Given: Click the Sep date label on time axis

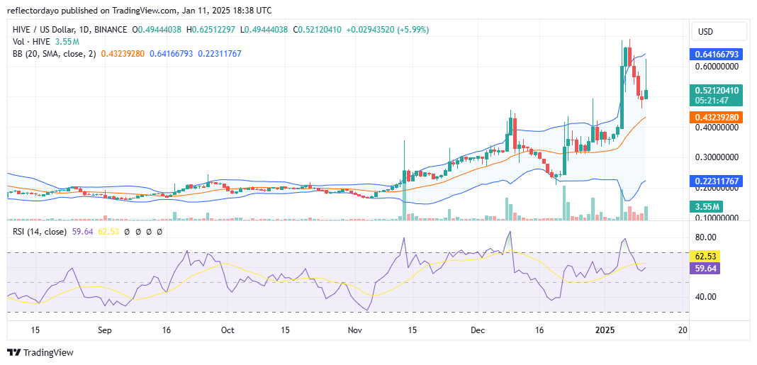Looking at the screenshot, I should click(104, 330).
